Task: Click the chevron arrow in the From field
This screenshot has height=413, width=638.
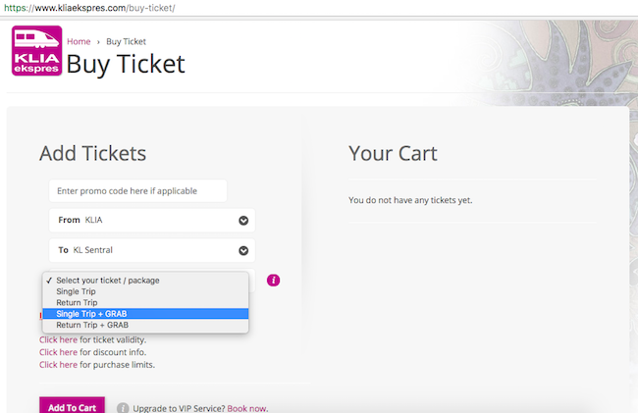Action: [x=243, y=221]
